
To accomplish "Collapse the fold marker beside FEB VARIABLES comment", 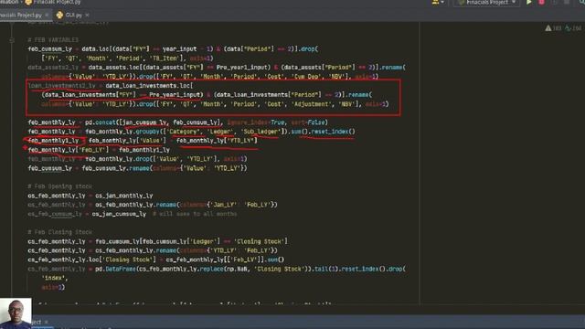I will (12, 40).
